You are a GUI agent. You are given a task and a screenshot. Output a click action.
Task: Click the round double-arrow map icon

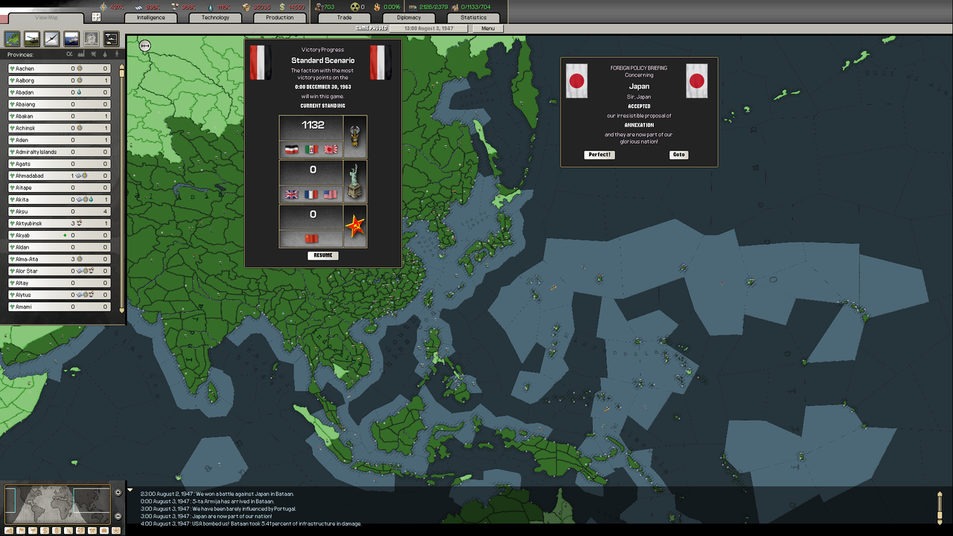click(x=145, y=46)
